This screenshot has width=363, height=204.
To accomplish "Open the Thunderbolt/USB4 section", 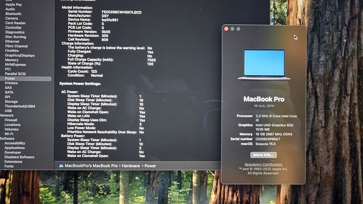I will pos(20,106).
